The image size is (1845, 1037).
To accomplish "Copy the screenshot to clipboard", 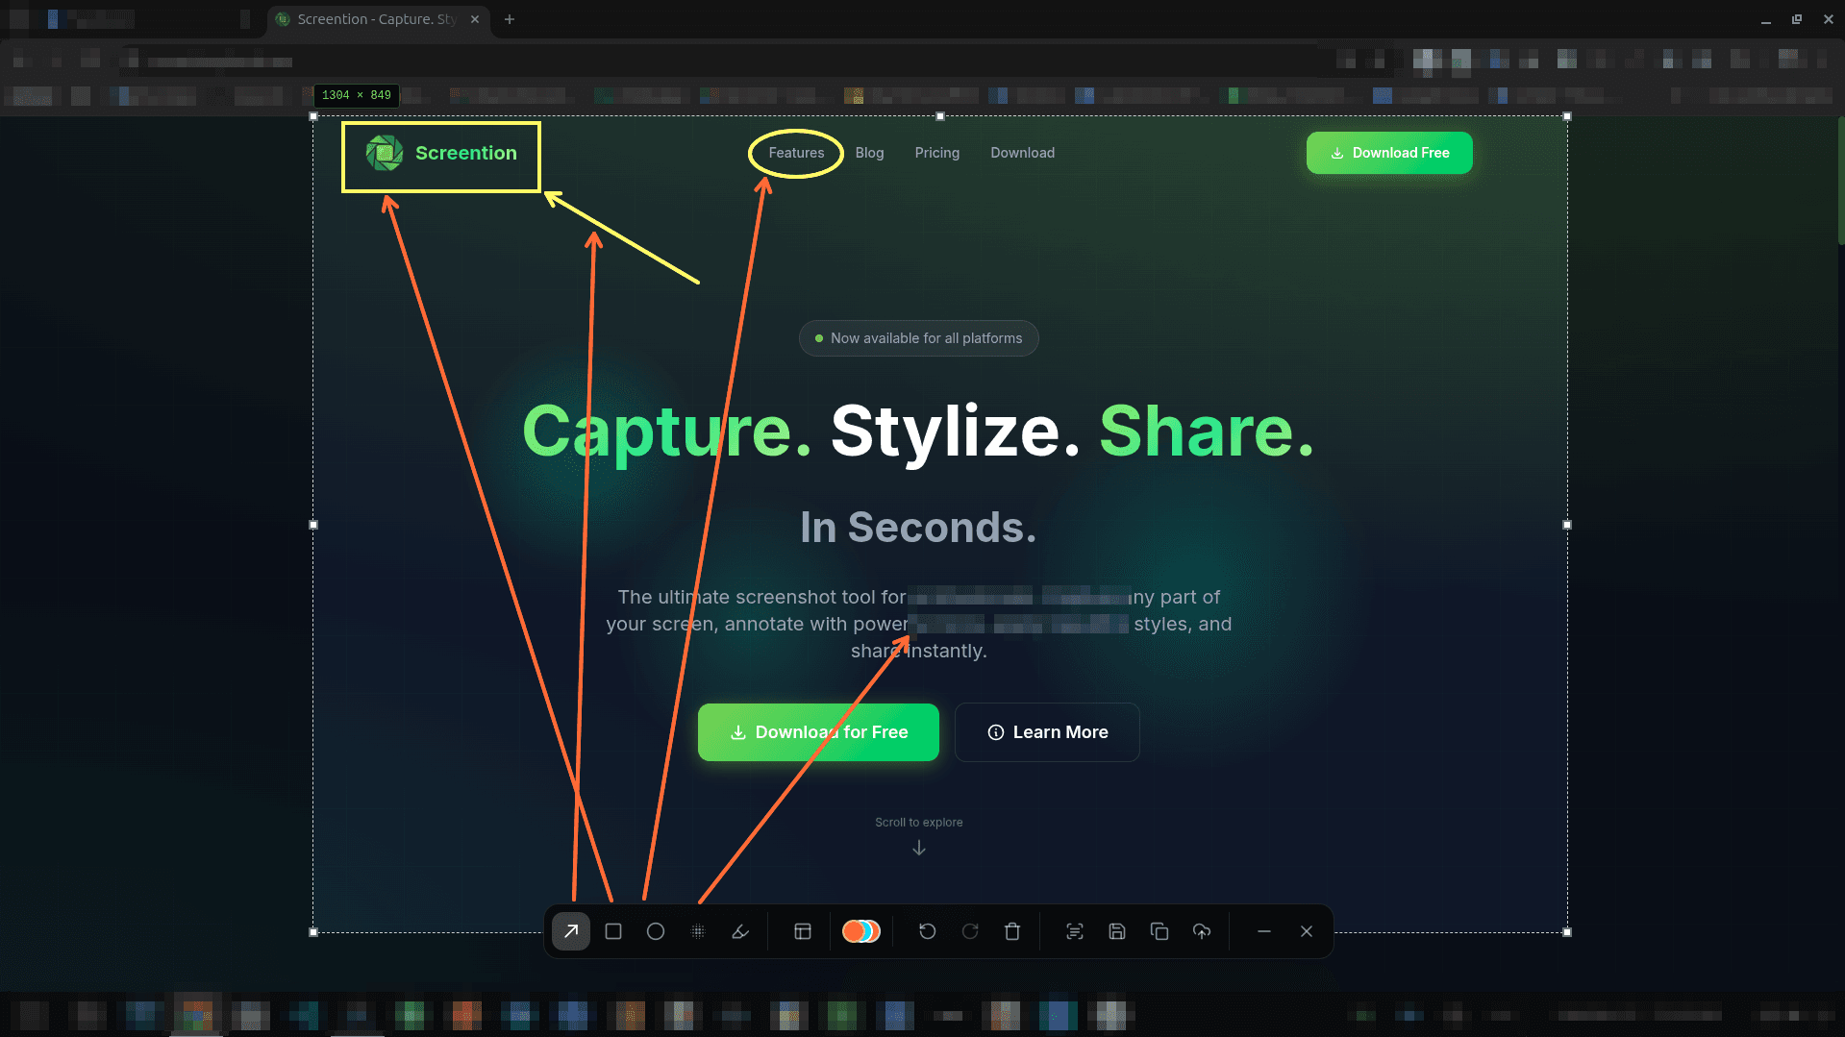I will [x=1159, y=931].
